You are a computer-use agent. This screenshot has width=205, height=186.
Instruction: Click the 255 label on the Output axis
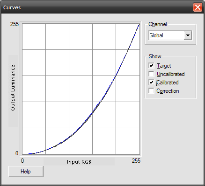(15, 24)
